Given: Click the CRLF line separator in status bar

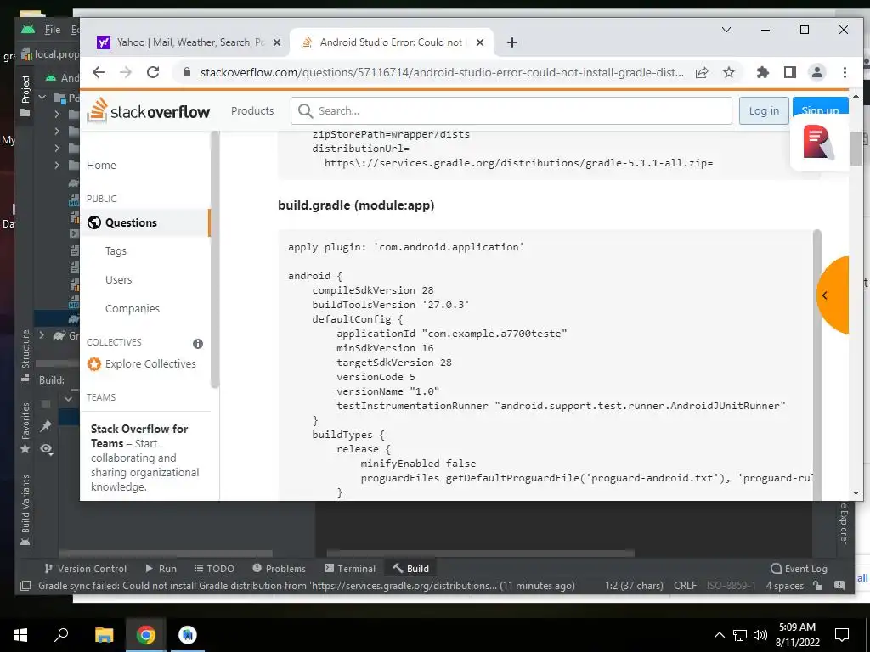Looking at the screenshot, I should click(686, 586).
